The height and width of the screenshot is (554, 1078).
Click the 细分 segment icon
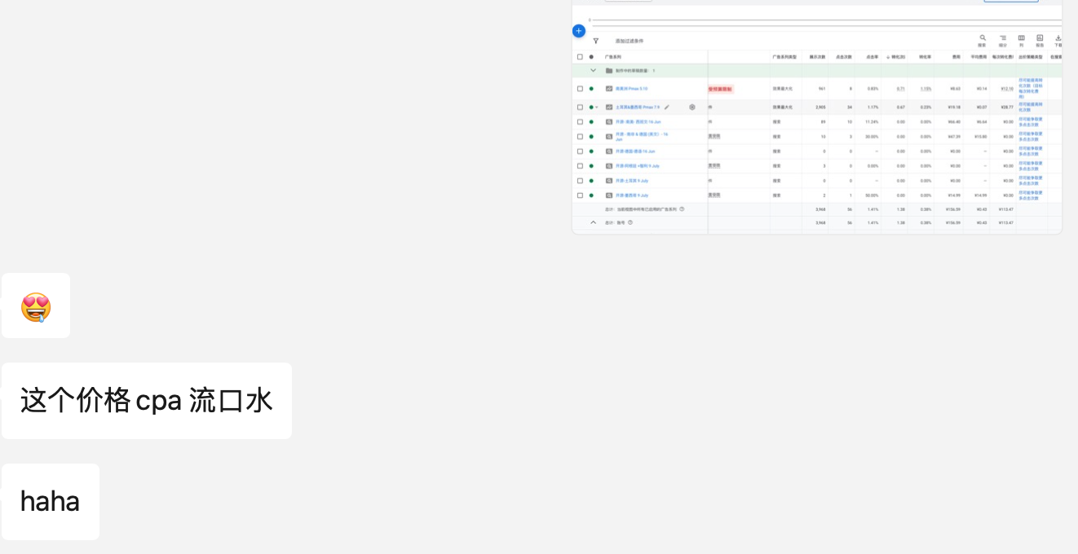tap(1003, 40)
